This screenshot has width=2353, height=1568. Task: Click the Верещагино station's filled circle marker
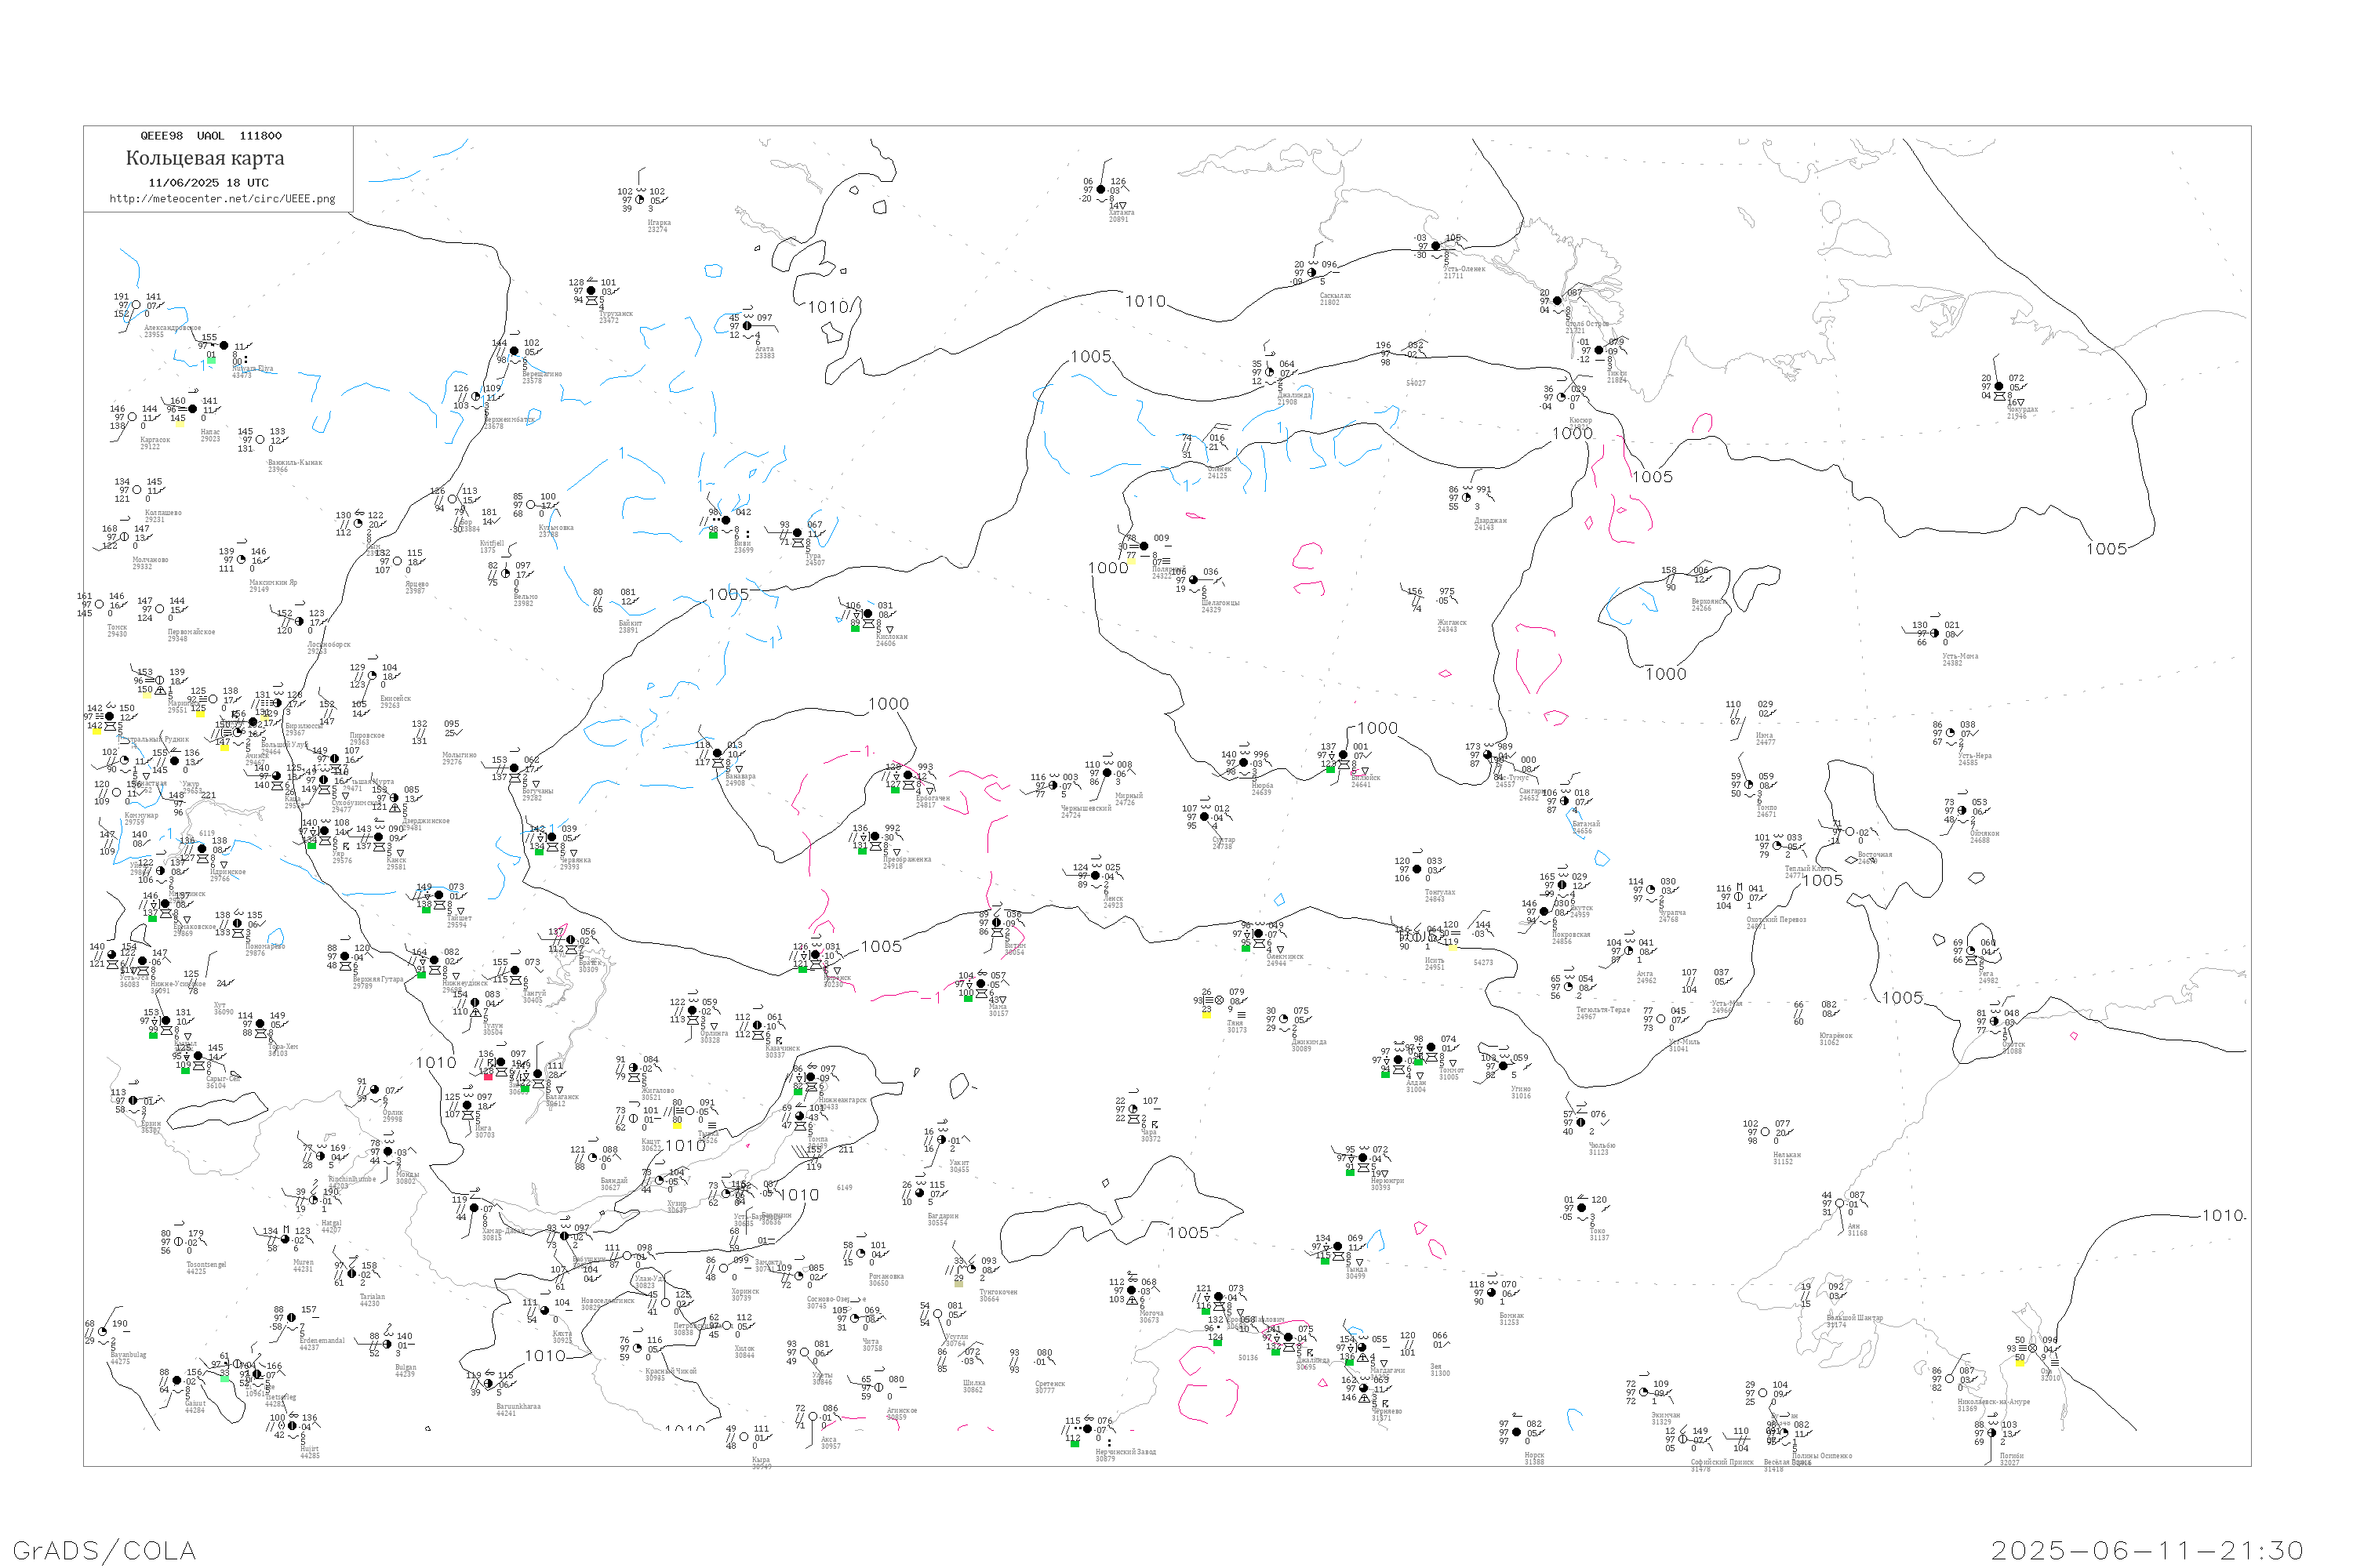pos(515,351)
